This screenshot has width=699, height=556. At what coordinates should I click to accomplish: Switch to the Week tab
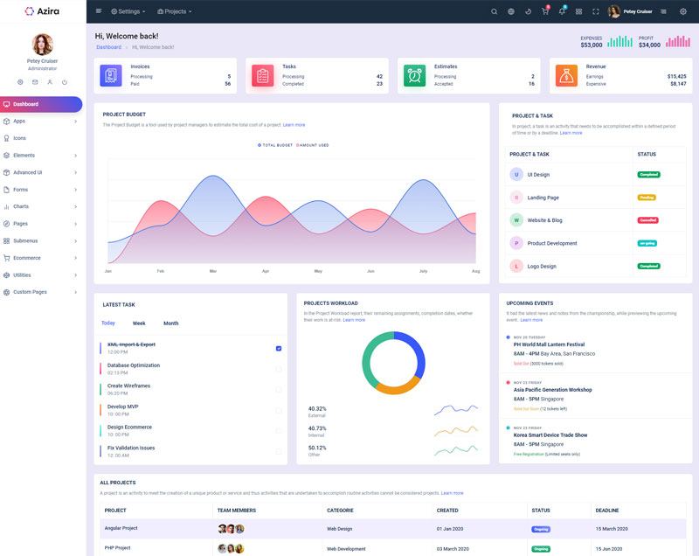coord(139,323)
